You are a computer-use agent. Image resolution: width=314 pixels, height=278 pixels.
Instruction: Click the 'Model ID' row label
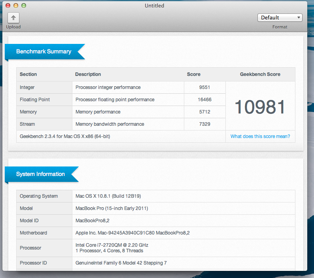(29, 221)
